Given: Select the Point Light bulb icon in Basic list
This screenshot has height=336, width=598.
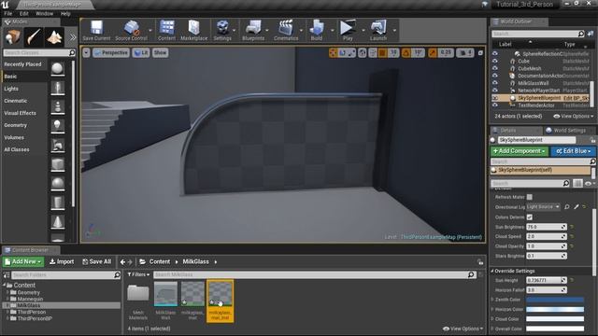Looking at the screenshot, I should point(58,126).
